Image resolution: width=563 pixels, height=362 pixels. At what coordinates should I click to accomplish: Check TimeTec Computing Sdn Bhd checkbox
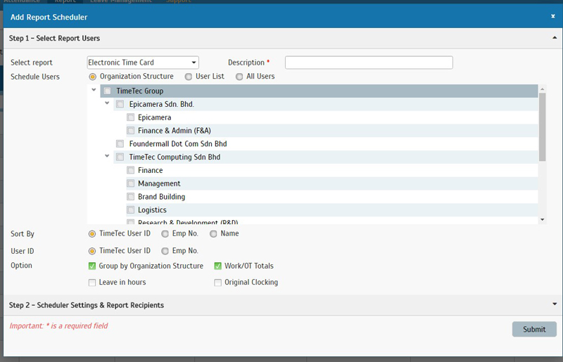[x=120, y=157]
